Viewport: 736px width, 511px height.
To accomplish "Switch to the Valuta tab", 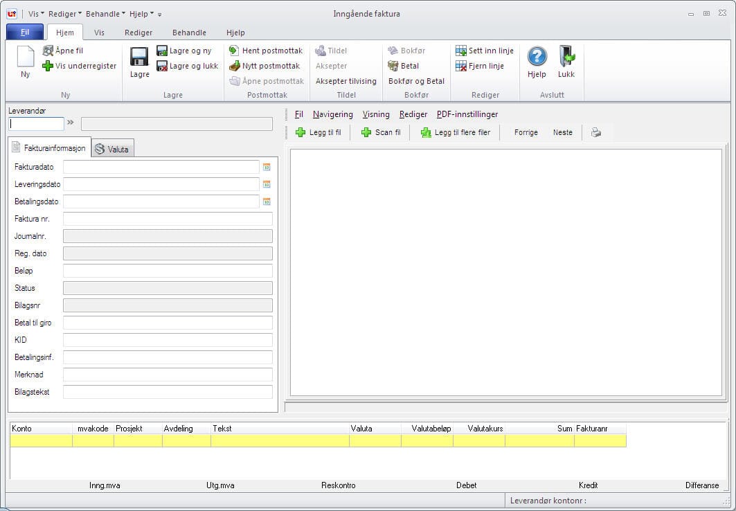I will click(x=112, y=149).
